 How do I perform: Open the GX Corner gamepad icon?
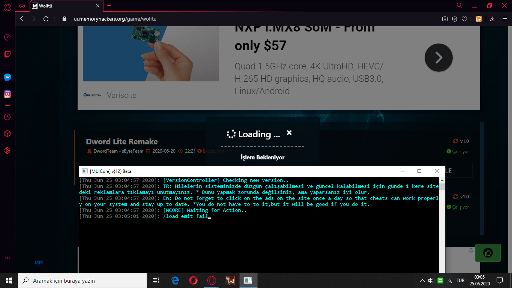click(x=22, y=6)
